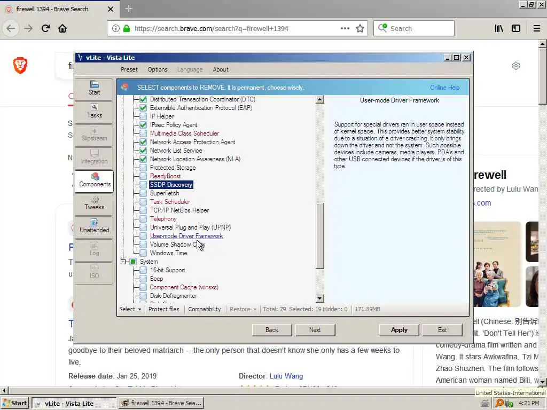This screenshot has width=547, height=410.
Task: Close the firewell 1394 browser tab
Action: point(110,9)
